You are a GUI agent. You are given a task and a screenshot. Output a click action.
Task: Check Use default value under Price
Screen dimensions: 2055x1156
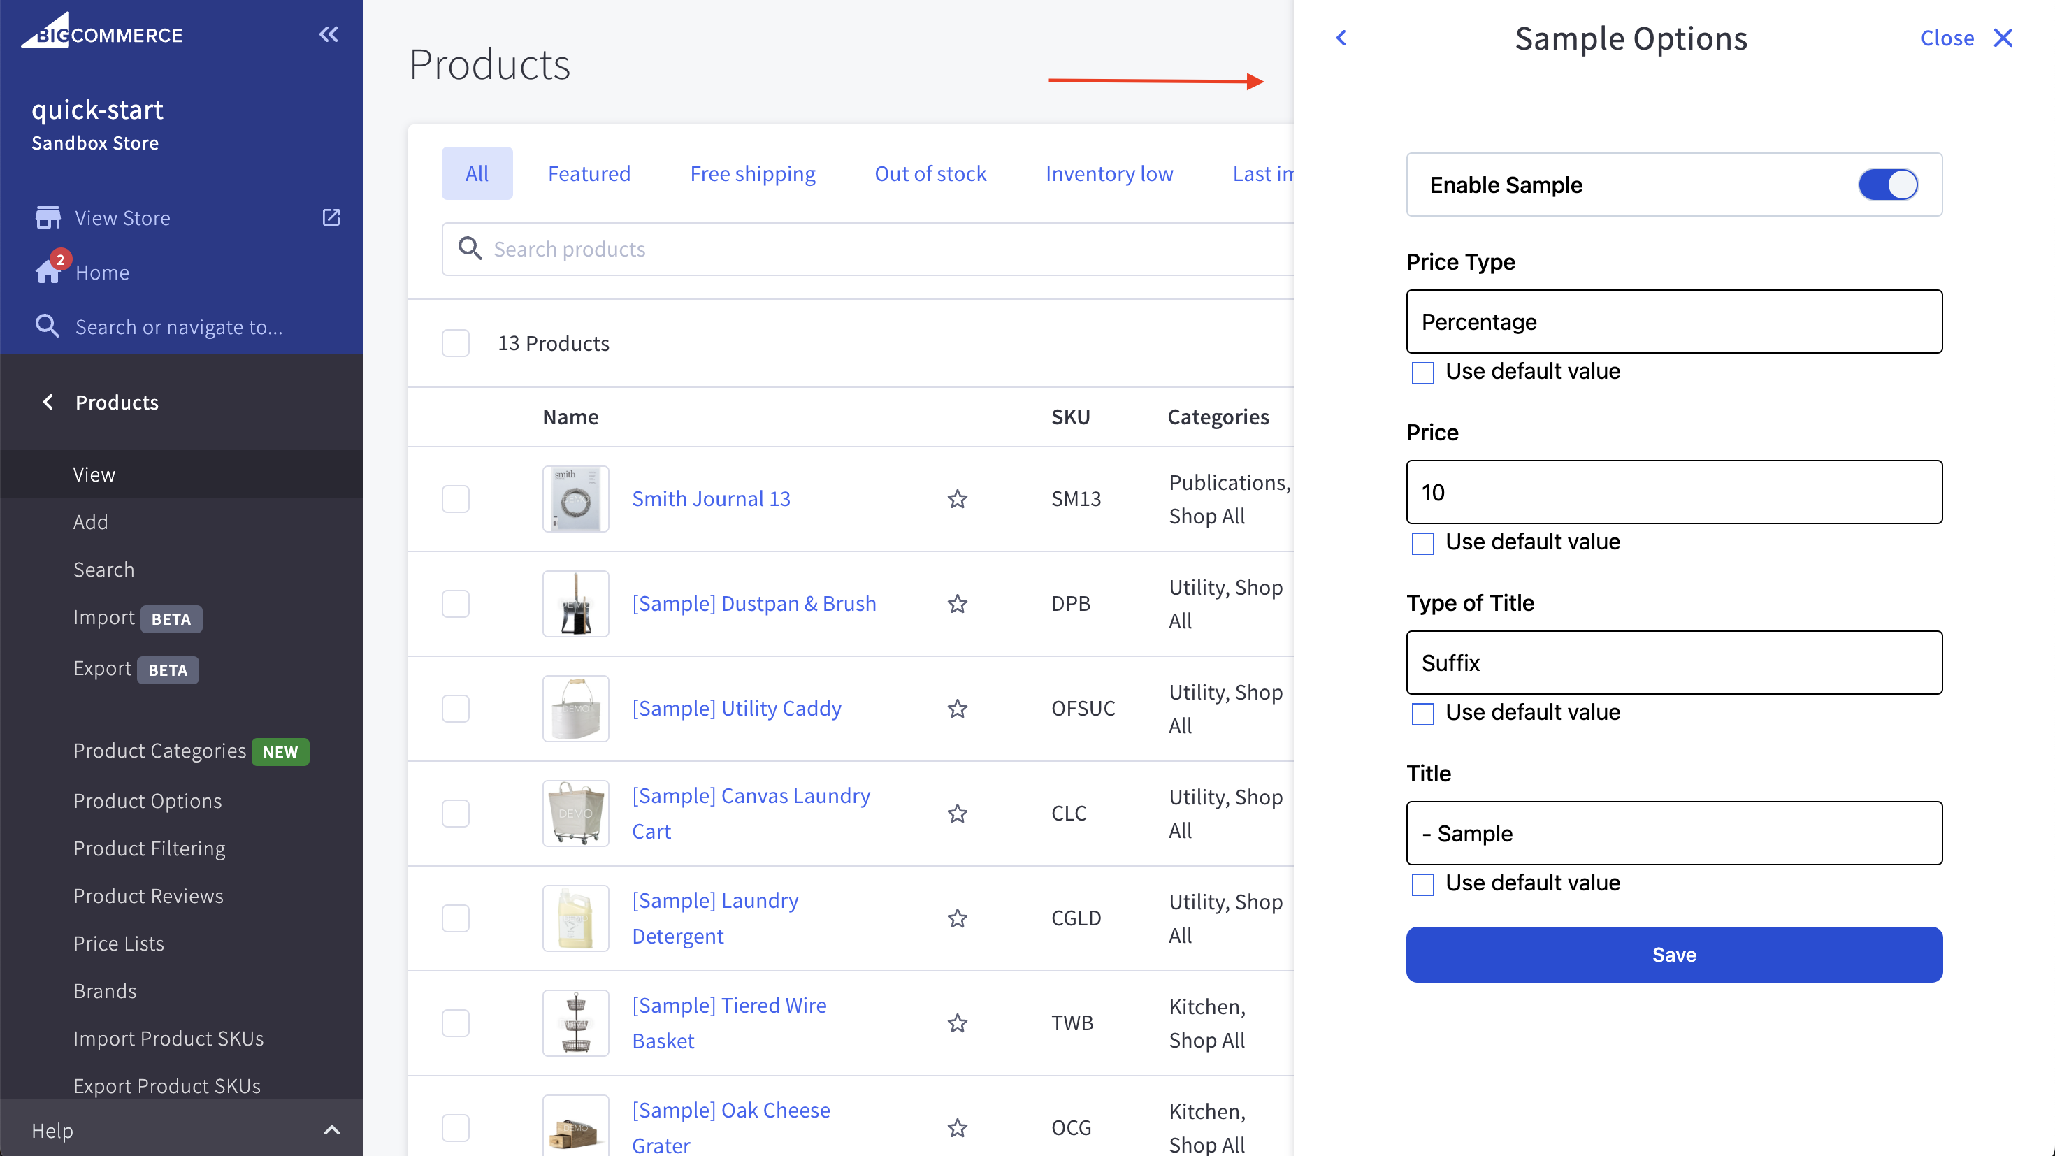tap(1423, 543)
